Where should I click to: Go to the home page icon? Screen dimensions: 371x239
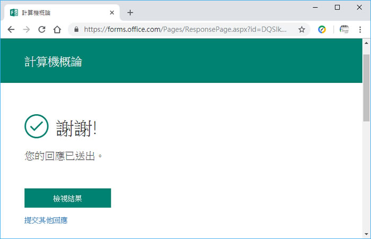[57, 30]
